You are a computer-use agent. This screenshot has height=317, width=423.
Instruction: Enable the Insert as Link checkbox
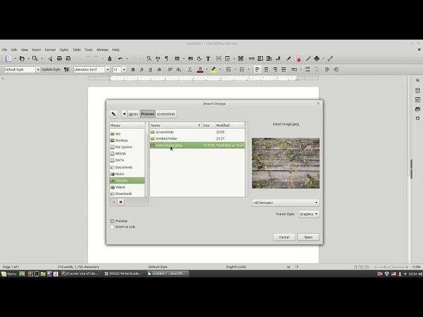coord(112,227)
